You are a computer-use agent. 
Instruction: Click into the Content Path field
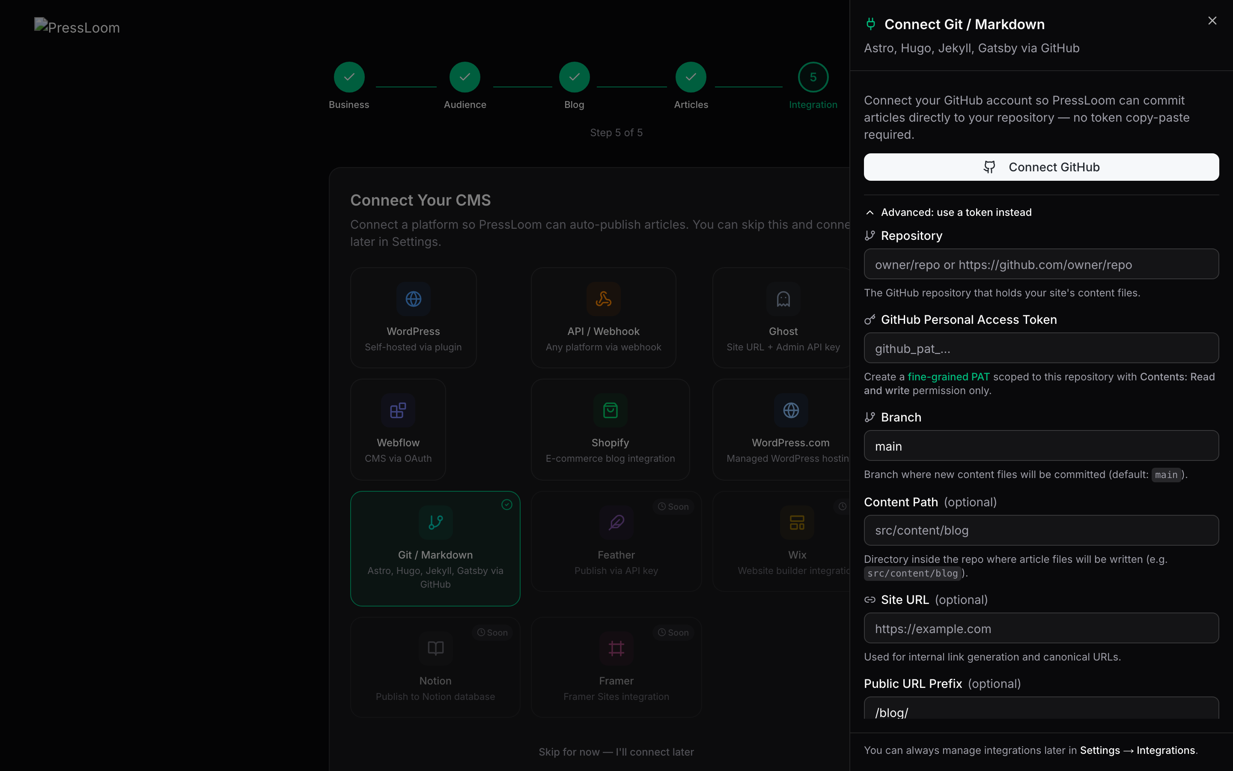click(x=1041, y=530)
